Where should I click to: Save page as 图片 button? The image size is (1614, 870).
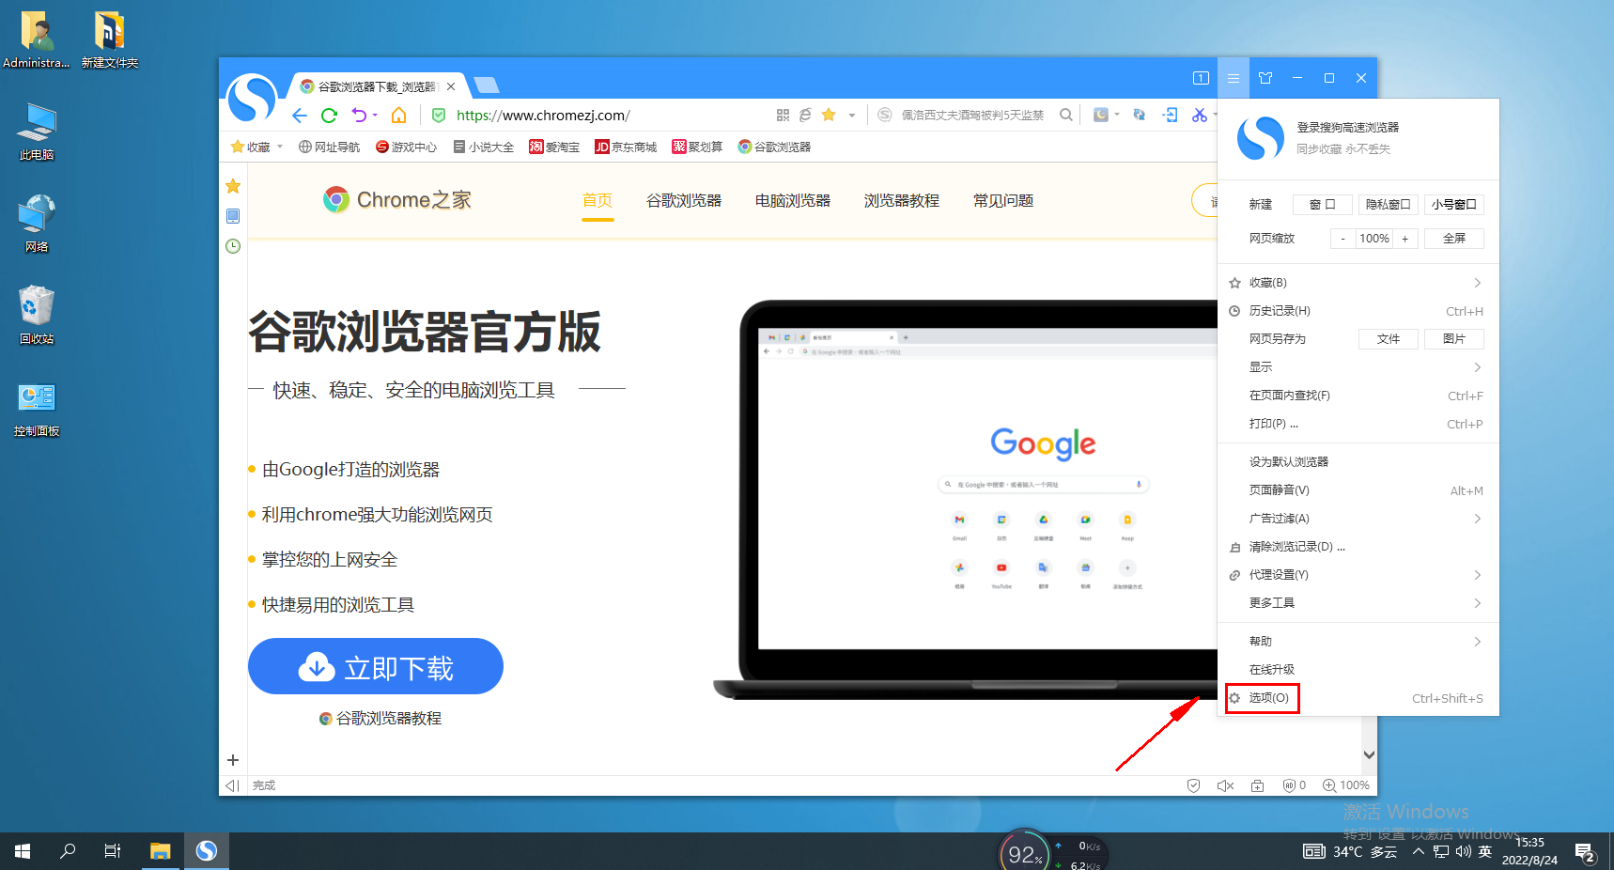(1453, 339)
